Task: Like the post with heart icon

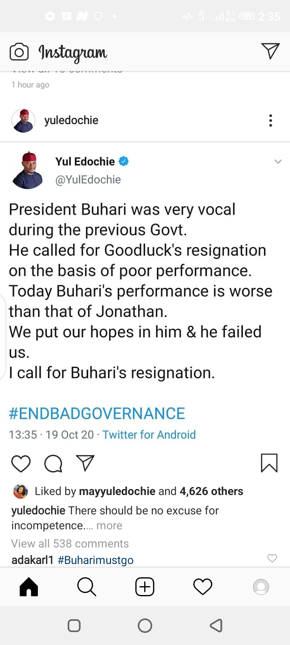Action: [x=21, y=463]
